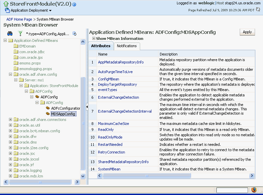Click the Apply button
The width and height of the screenshot is (263, 195).
[247, 32]
